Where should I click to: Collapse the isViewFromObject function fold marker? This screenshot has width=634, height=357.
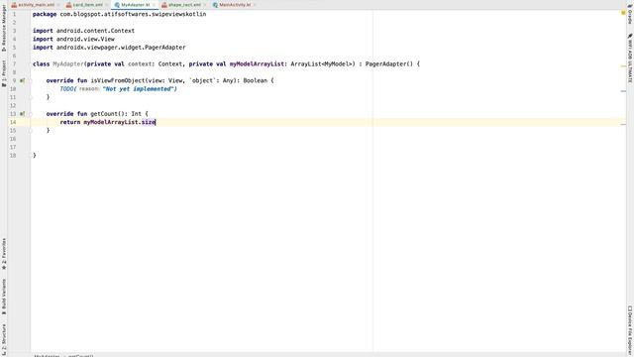[x=31, y=80]
